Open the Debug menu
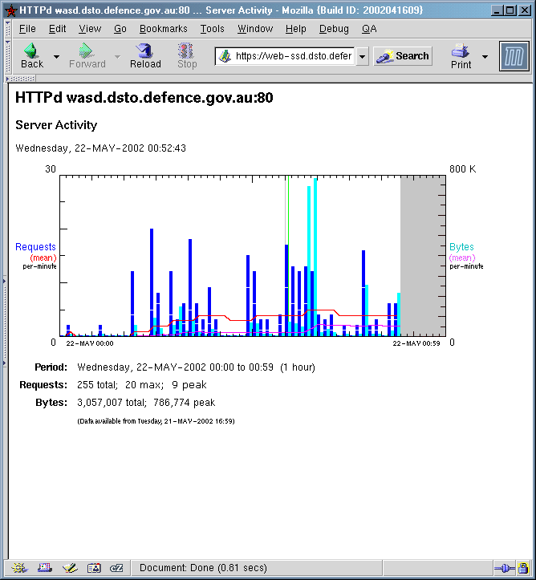This screenshot has height=580, width=536. pos(334,29)
